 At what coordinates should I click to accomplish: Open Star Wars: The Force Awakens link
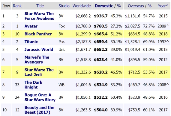coord(39,16)
